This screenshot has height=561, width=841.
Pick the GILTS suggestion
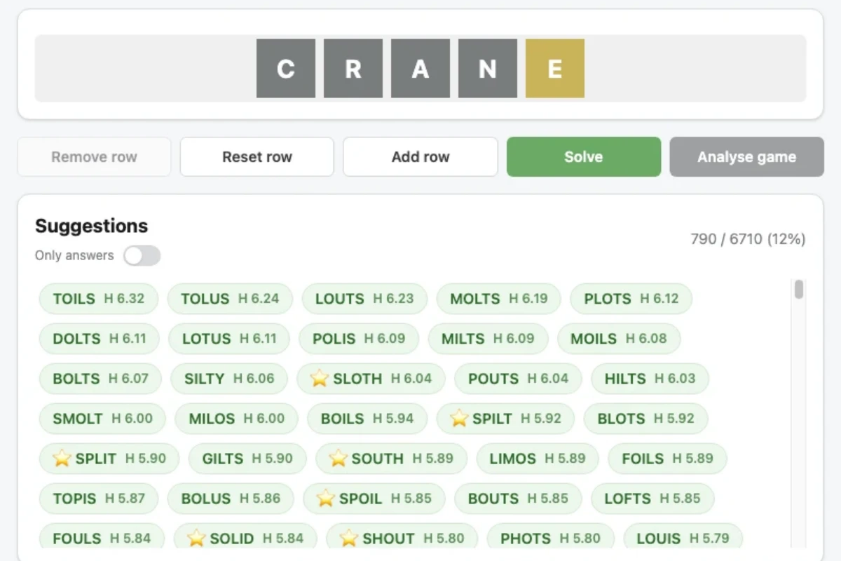point(247,459)
